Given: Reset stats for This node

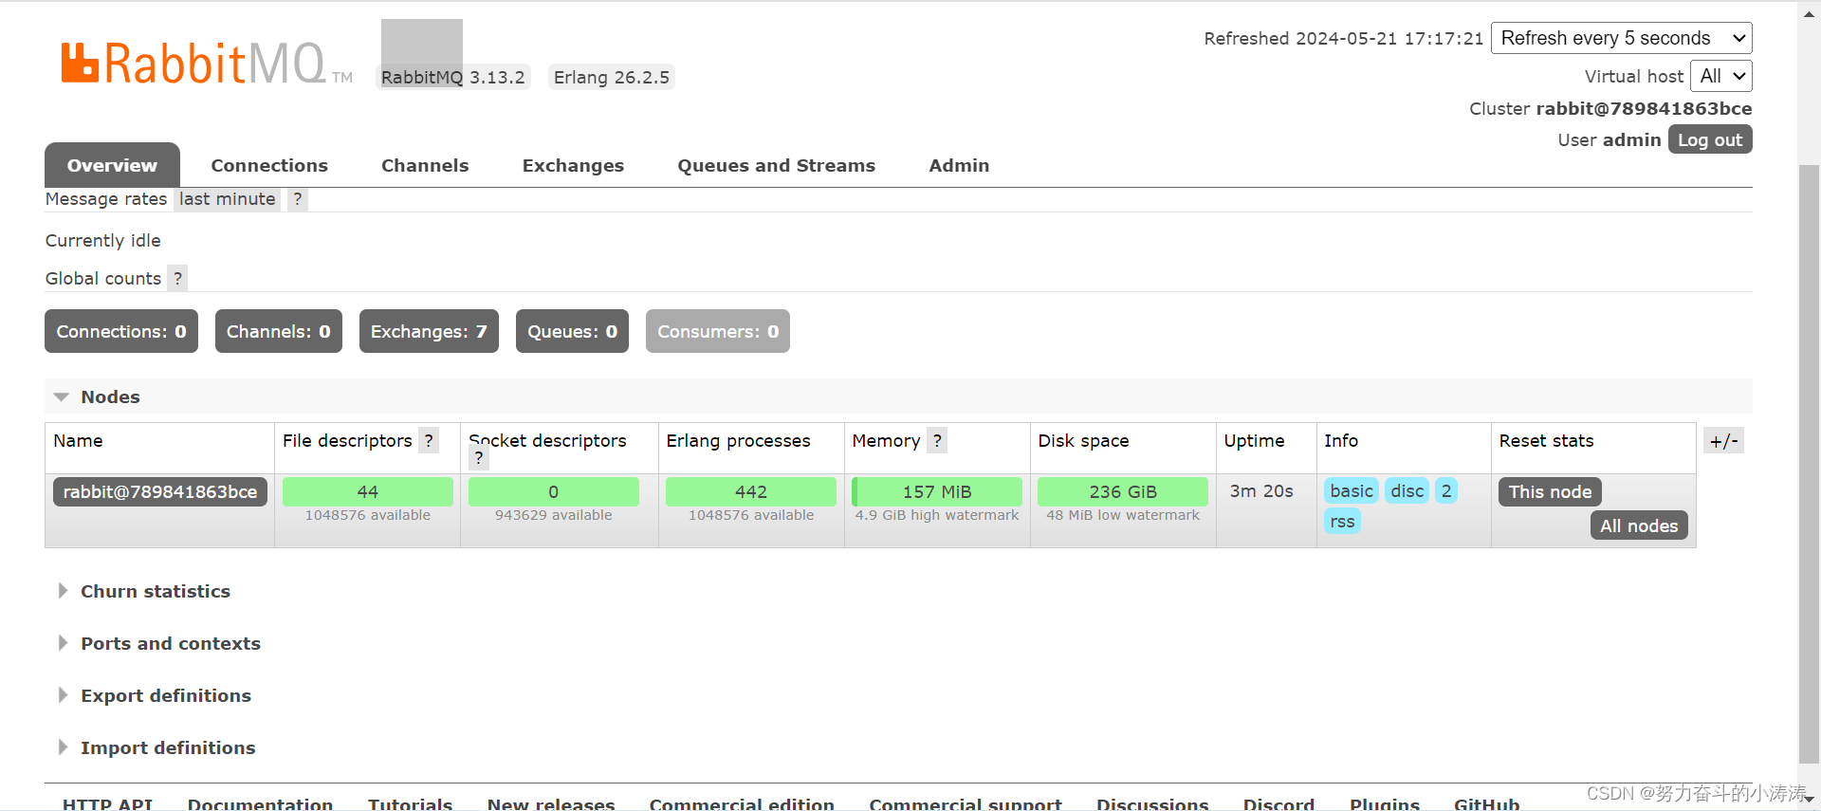Looking at the screenshot, I should coord(1550,491).
